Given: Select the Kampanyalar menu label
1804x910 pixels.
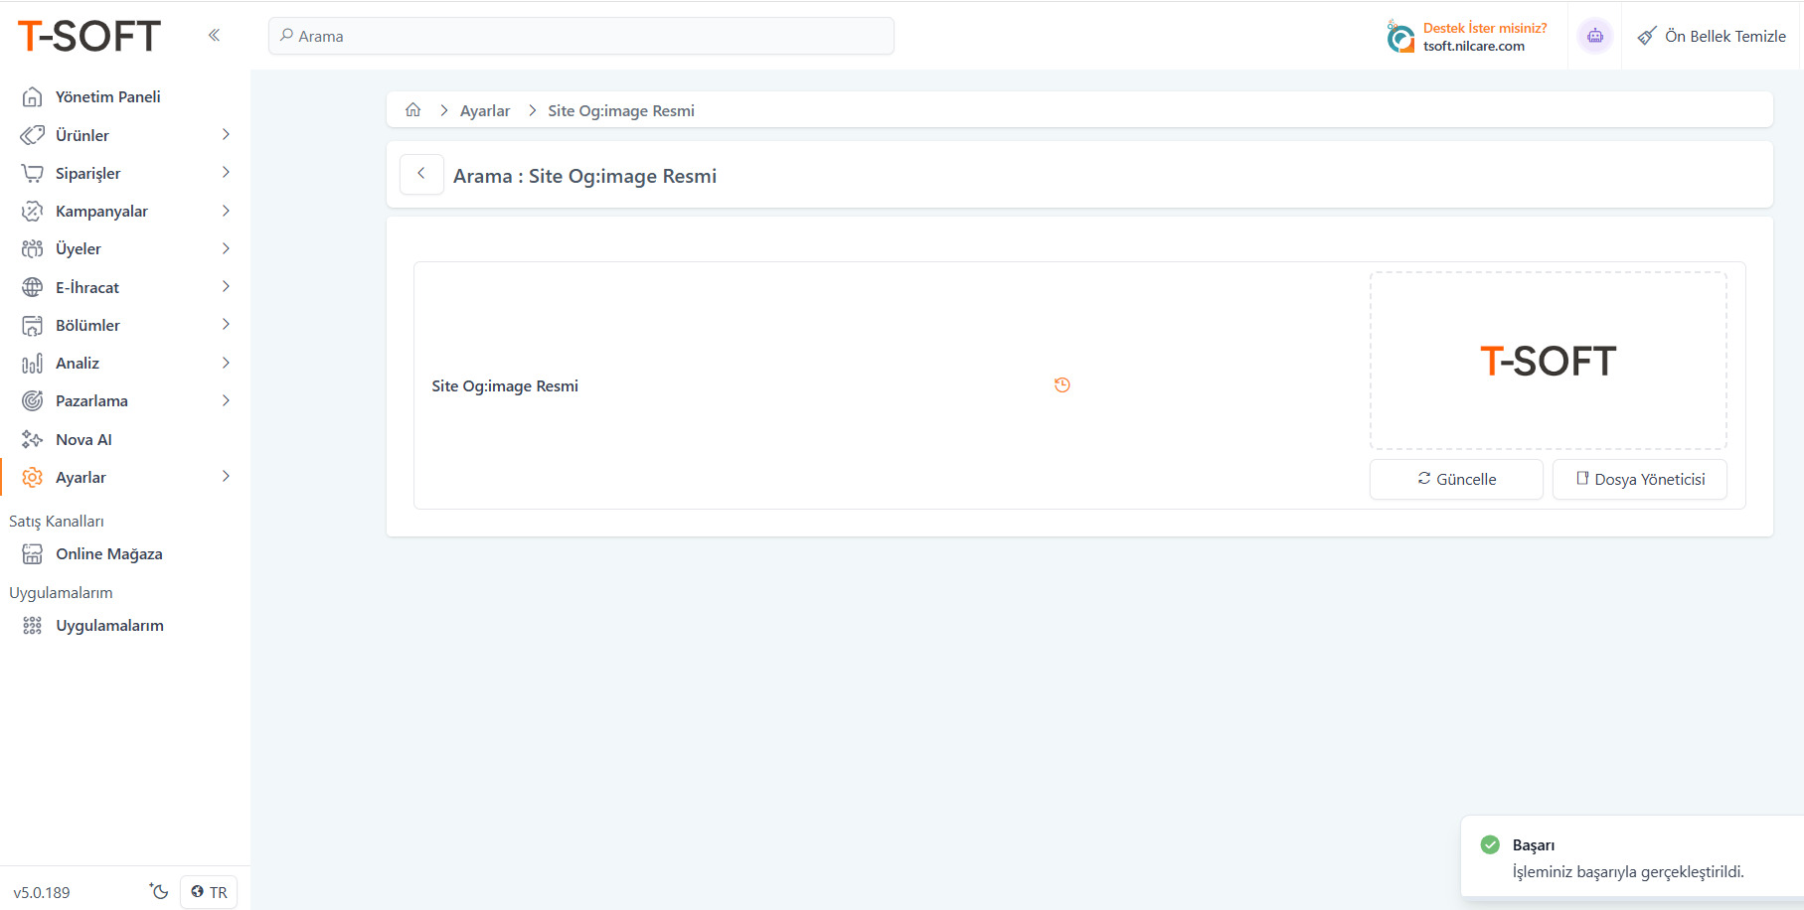Looking at the screenshot, I should [101, 211].
